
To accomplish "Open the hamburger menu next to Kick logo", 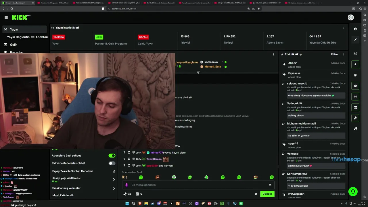I will click(x=6, y=18).
